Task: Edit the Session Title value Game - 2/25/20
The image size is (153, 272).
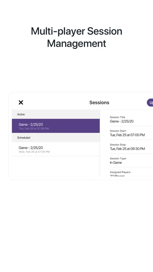Action: (x=122, y=121)
